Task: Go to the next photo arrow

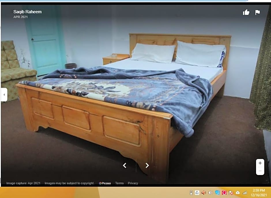Action: coord(147,165)
